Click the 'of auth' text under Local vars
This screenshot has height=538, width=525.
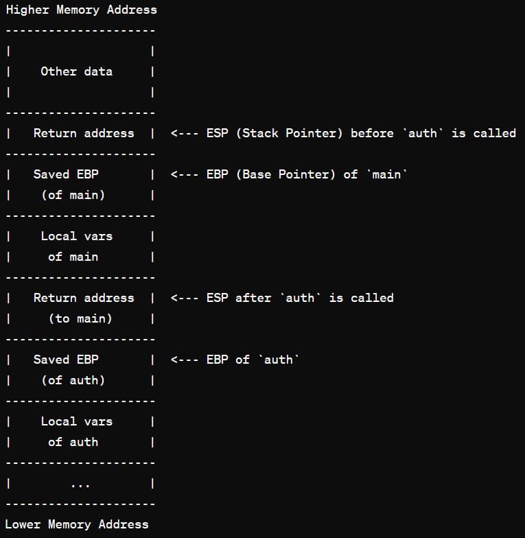(x=73, y=442)
